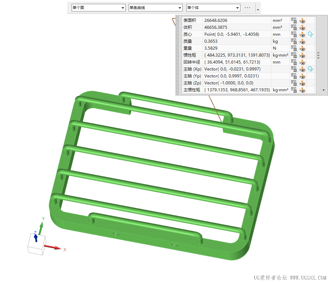Click the save icon in 表面积 row
The width and height of the screenshot is (328, 282).
tap(294, 20)
